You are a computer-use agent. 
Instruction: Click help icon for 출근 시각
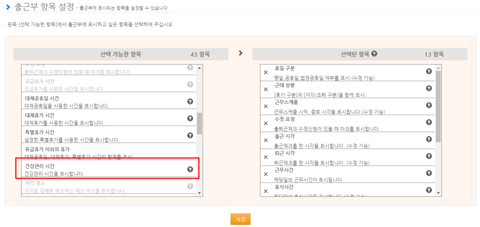click(429, 139)
